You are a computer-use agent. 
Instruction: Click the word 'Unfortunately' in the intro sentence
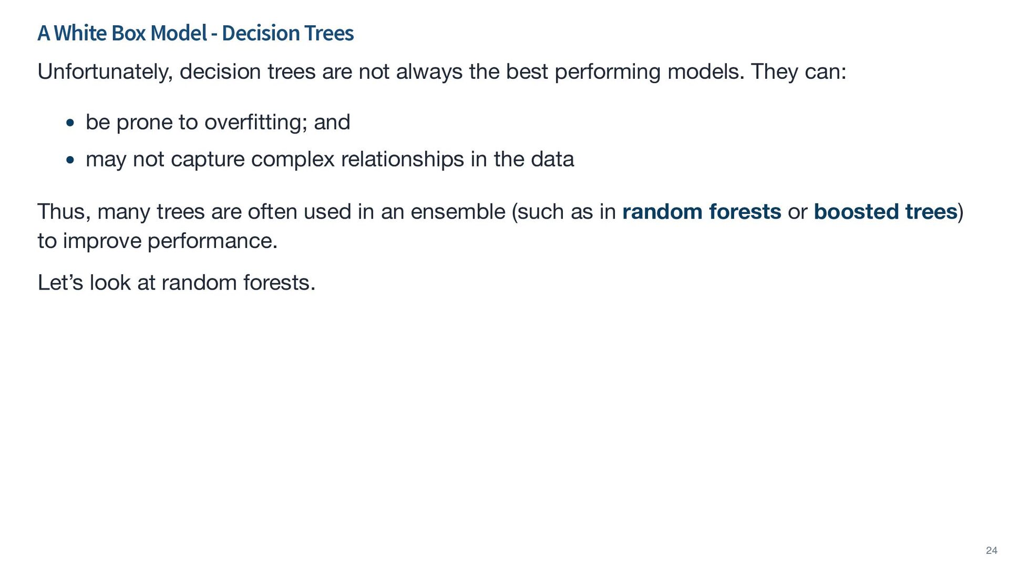click(104, 72)
